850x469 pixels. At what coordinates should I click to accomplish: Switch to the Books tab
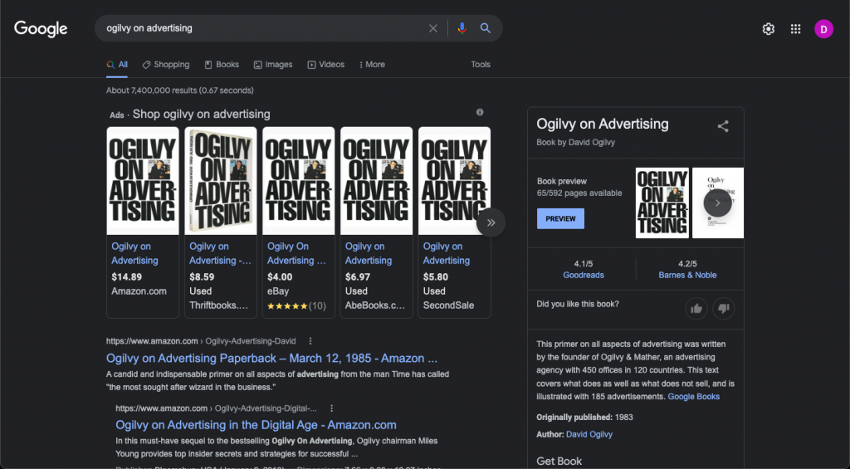click(222, 65)
